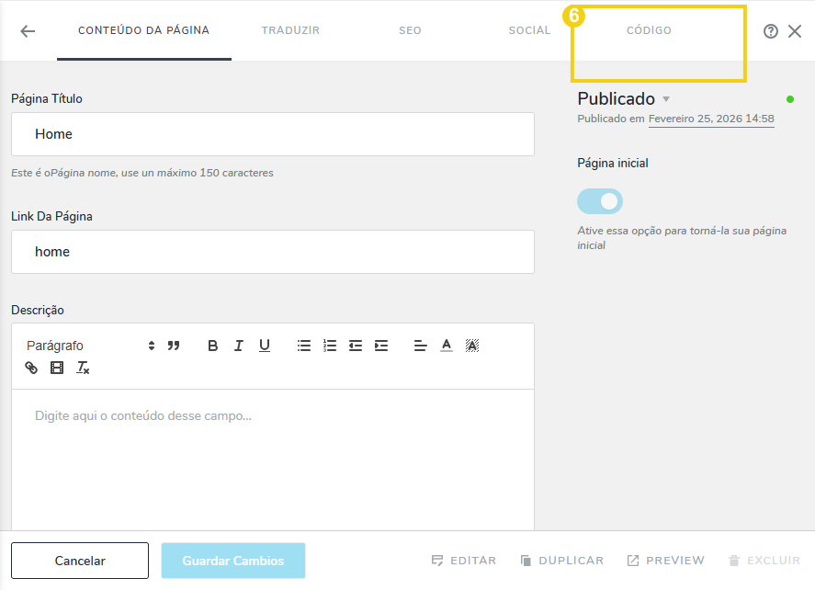Viewport: 815px width, 590px height.
Task: Open the help question mark icon
Action: click(770, 30)
